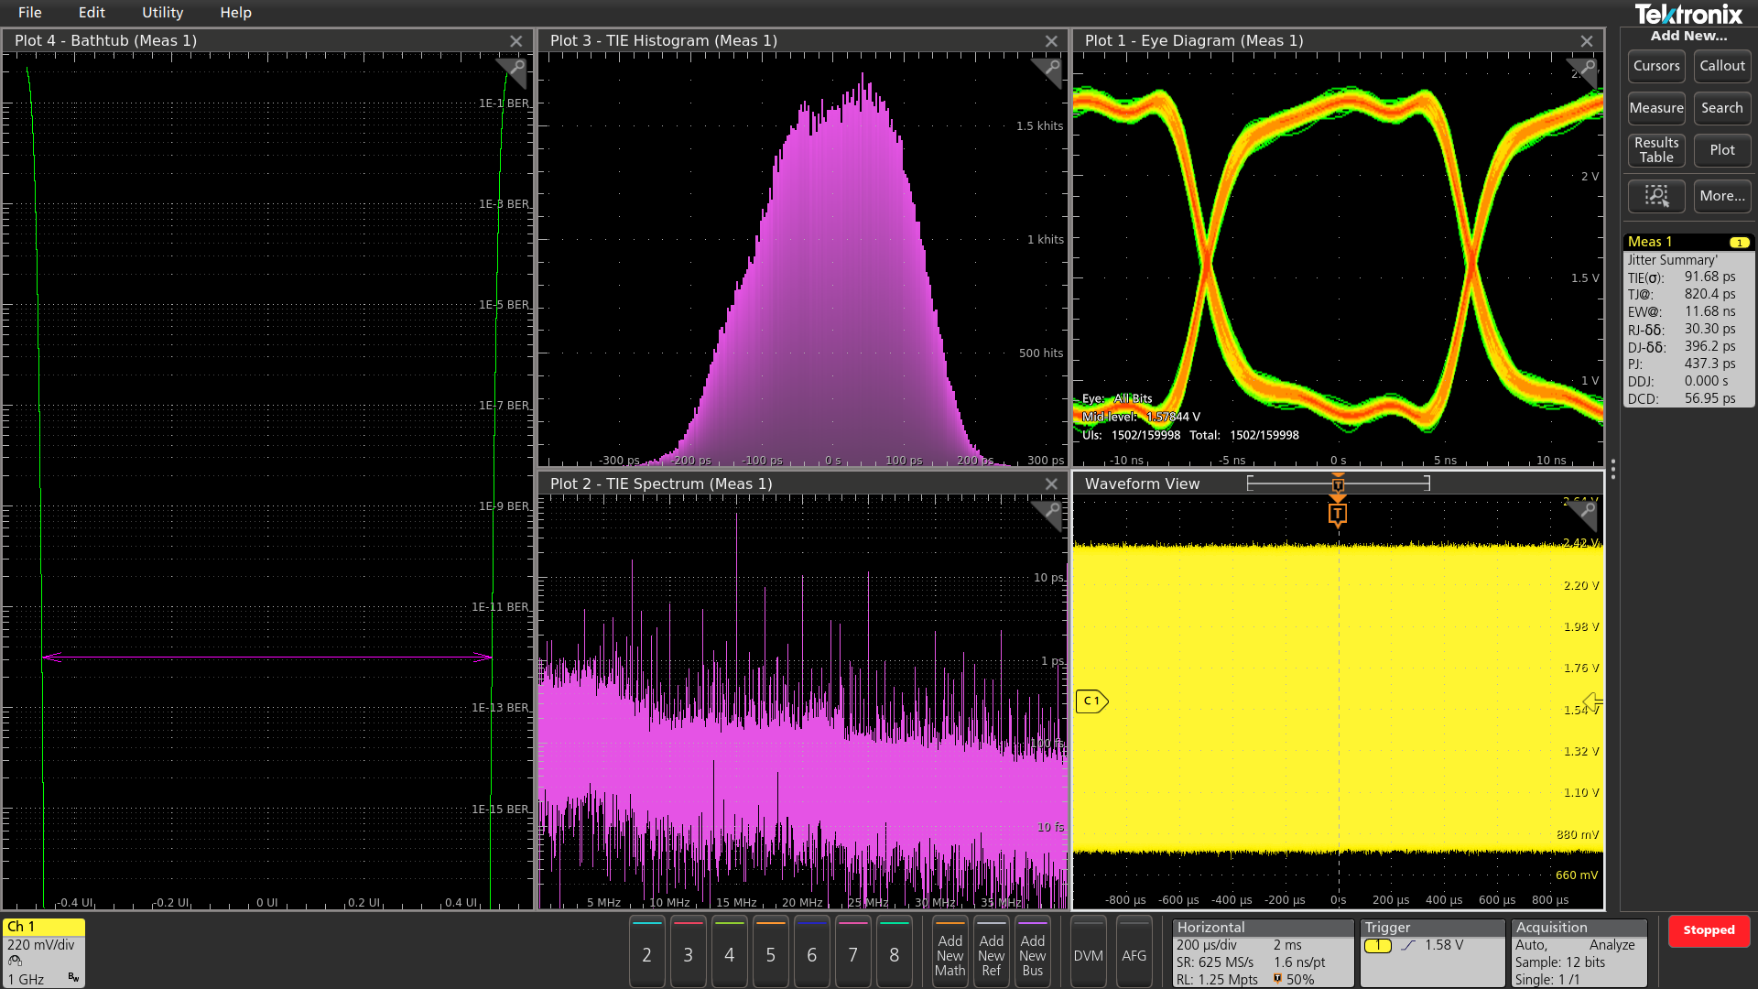Click the Stopped run button
The width and height of the screenshot is (1758, 989).
[1708, 930]
